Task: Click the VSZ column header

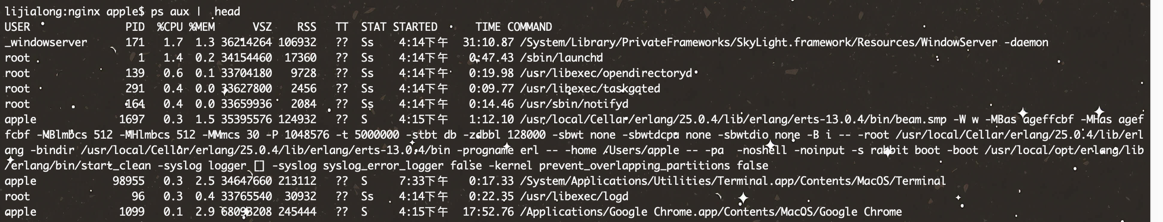Action: point(262,27)
